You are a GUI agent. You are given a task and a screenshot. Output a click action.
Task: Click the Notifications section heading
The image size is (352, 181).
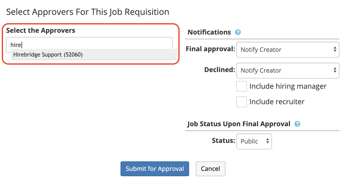tap(209, 32)
